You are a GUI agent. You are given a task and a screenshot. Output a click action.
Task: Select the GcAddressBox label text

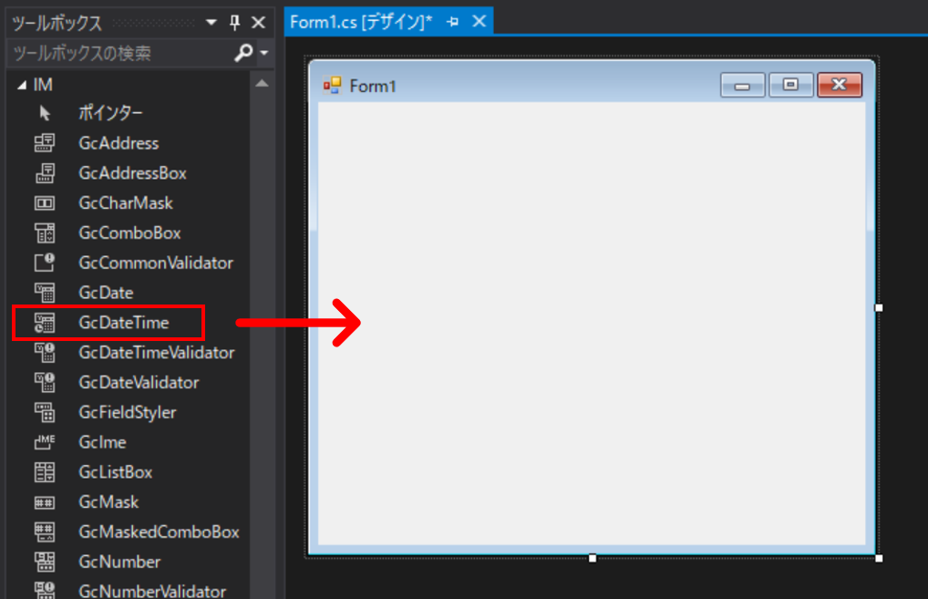(x=132, y=173)
